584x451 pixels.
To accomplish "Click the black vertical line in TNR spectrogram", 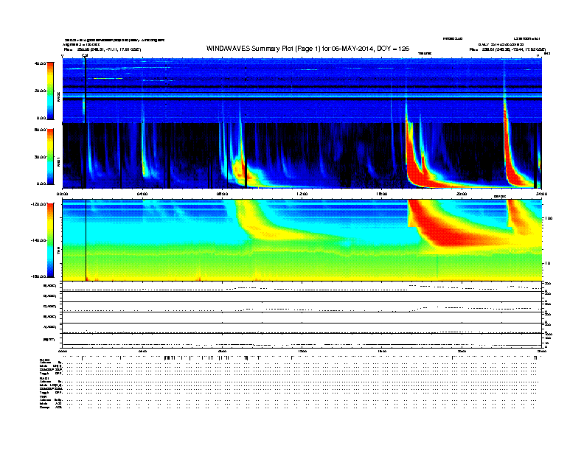I will point(86,240).
